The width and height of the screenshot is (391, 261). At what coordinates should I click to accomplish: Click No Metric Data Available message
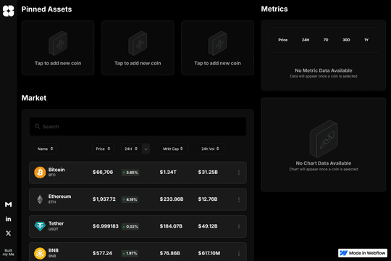(x=324, y=70)
